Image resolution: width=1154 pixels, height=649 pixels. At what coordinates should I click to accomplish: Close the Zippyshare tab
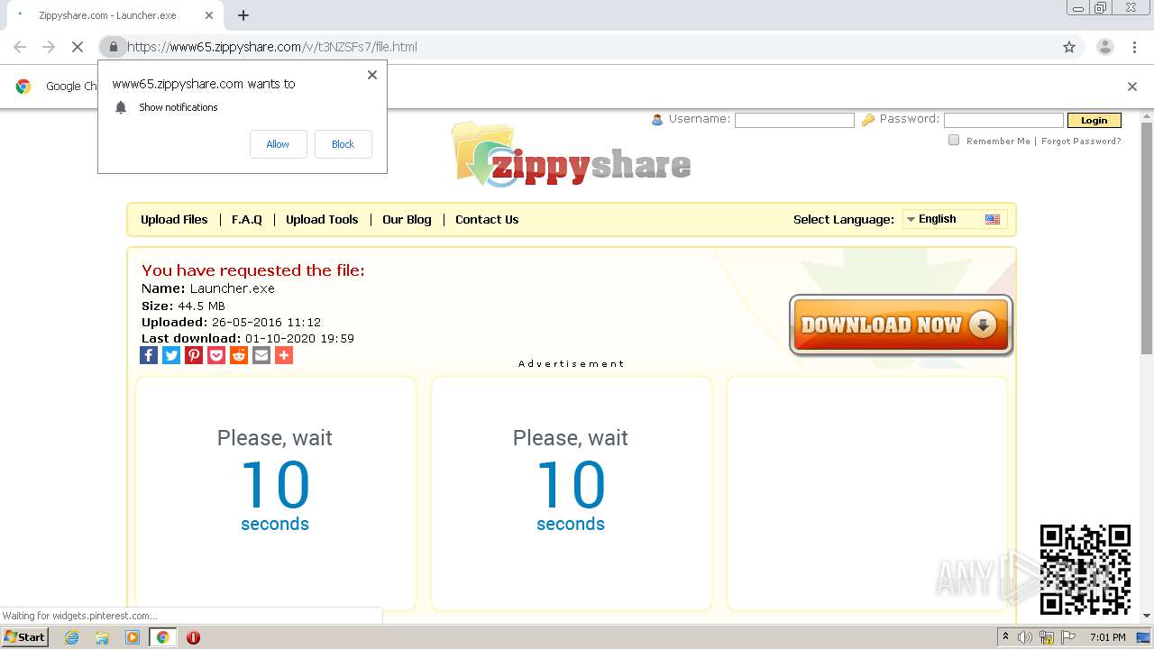(x=209, y=15)
